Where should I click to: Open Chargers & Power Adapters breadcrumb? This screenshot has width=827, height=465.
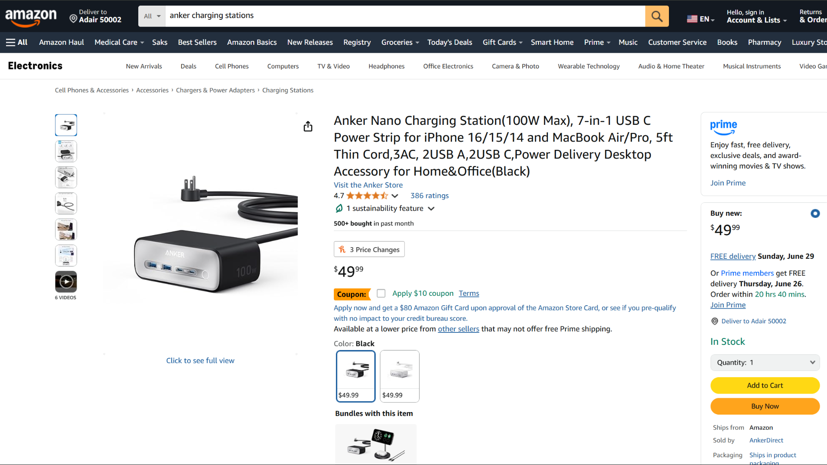(215, 90)
